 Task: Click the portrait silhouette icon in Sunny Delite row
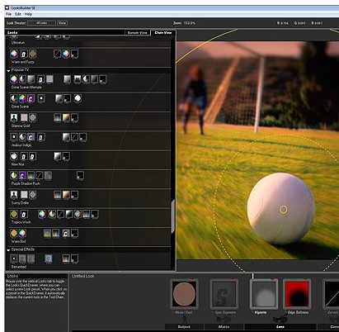14,195
